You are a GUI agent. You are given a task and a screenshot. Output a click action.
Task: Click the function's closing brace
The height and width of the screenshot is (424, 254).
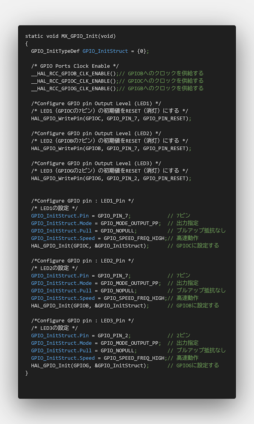coord(27,373)
